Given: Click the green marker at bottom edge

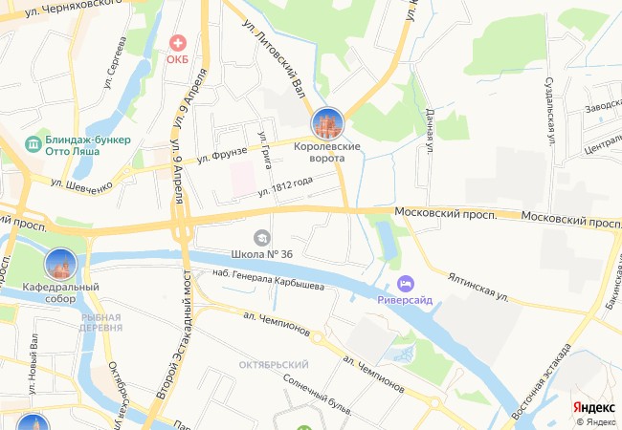Looking at the screenshot, I should point(304,427).
